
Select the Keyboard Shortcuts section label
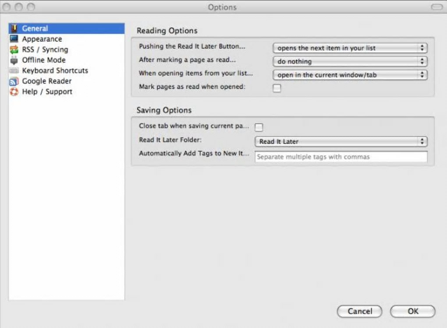click(55, 71)
